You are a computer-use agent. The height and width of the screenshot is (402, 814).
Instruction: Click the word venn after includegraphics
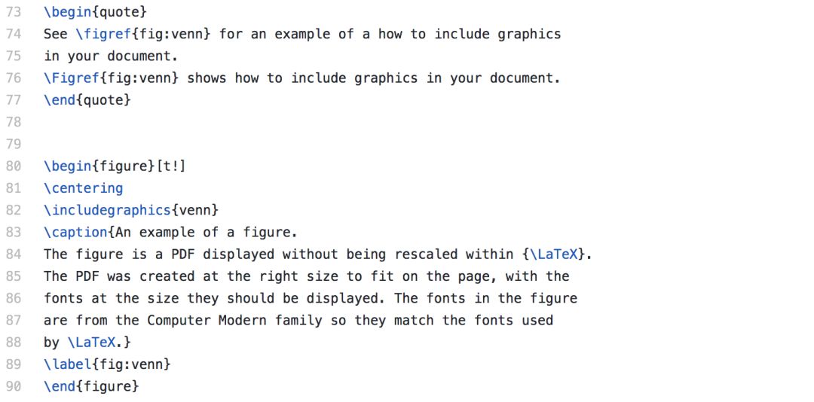click(x=195, y=210)
